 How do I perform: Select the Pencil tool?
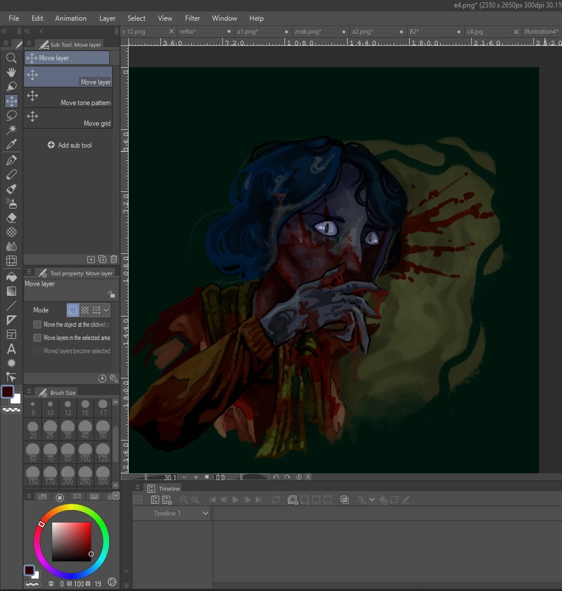tap(11, 175)
